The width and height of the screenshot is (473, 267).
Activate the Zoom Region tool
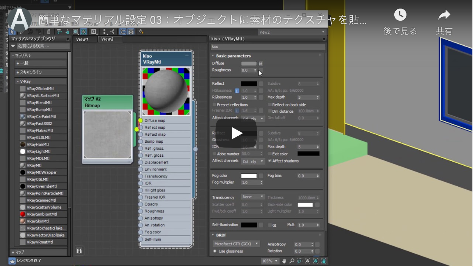tap(300, 261)
